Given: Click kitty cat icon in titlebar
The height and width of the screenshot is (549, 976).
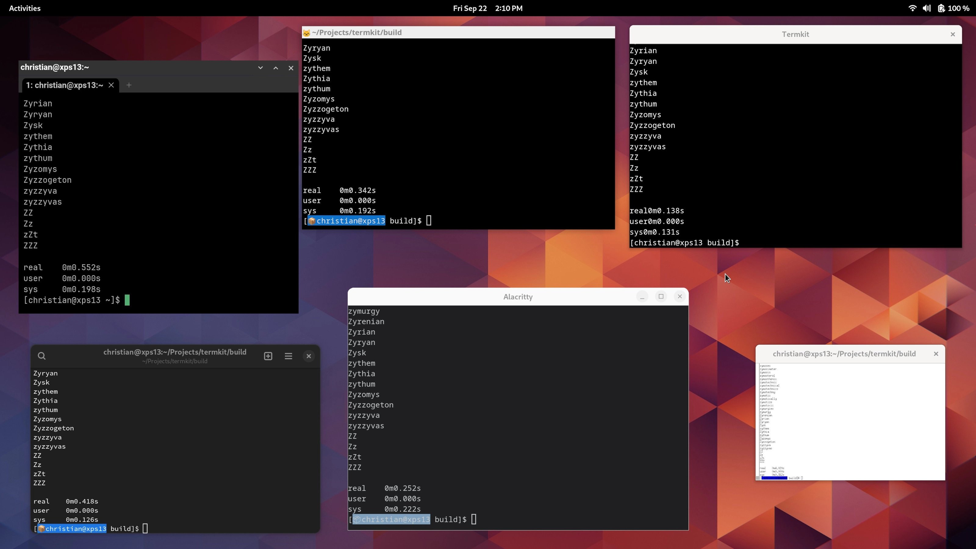Looking at the screenshot, I should pos(306,33).
